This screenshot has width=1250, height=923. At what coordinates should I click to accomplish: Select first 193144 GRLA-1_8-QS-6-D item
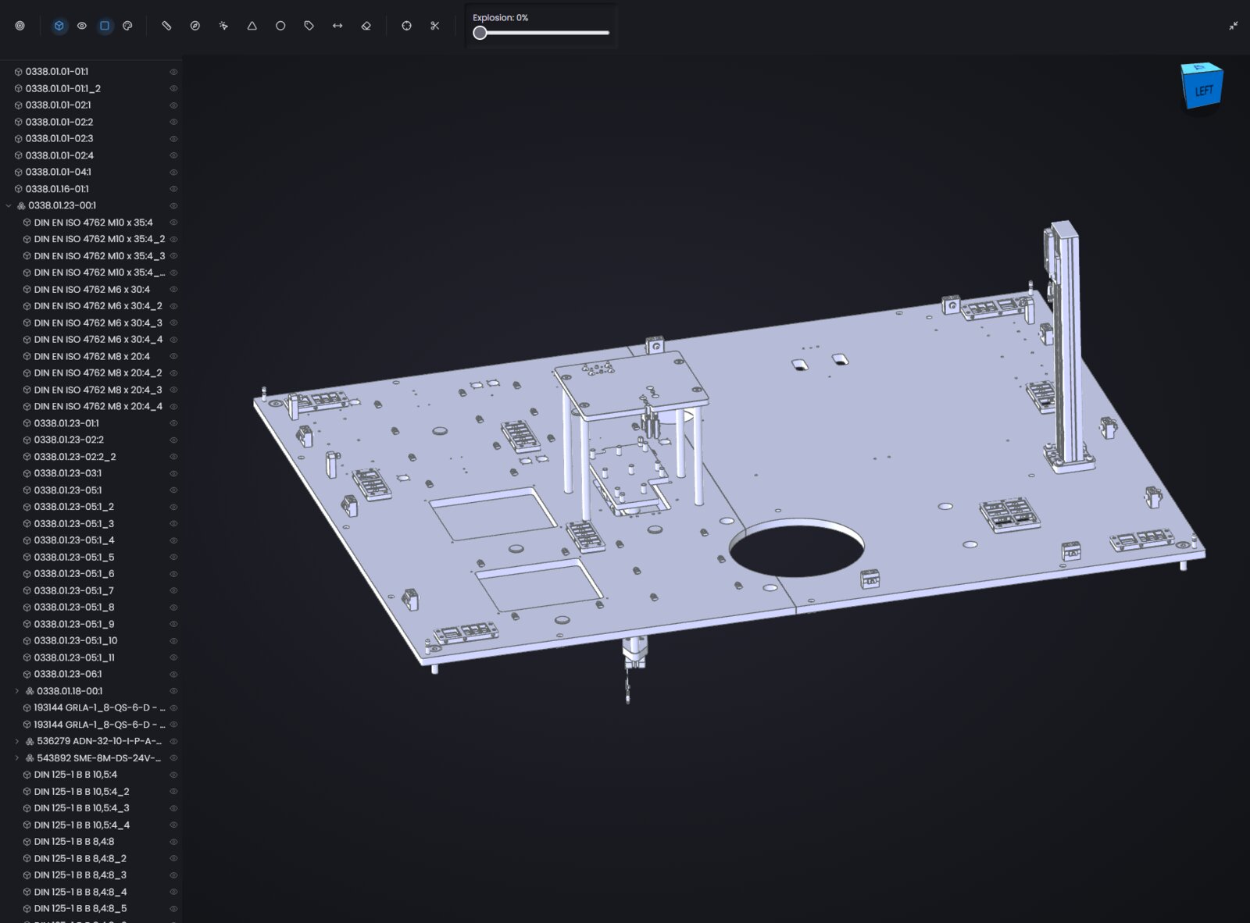click(x=99, y=707)
